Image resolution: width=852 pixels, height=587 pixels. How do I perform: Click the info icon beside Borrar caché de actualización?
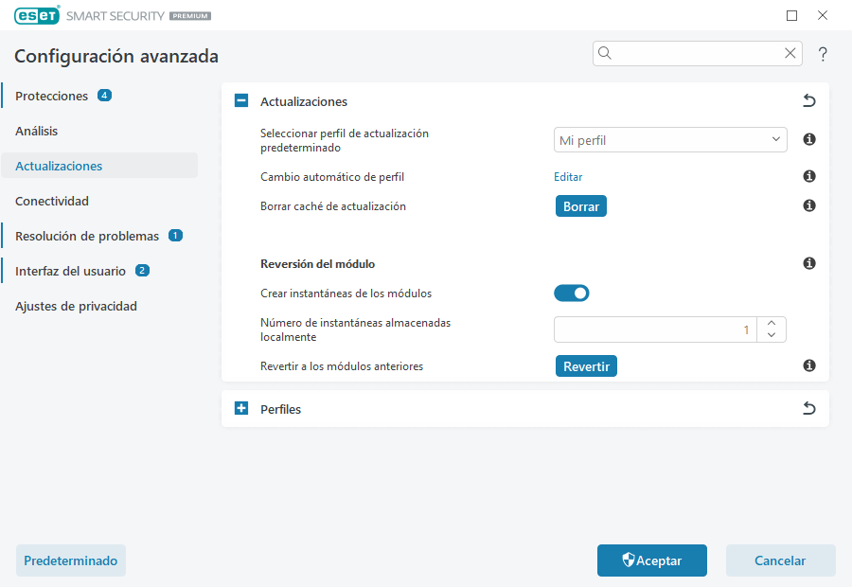808,205
